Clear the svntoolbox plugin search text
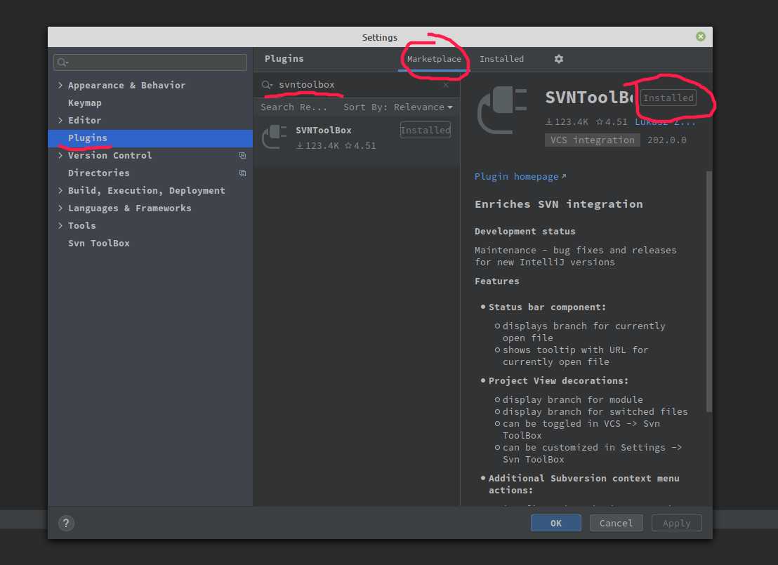The width and height of the screenshot is (778, 565). tap(446, 85)
